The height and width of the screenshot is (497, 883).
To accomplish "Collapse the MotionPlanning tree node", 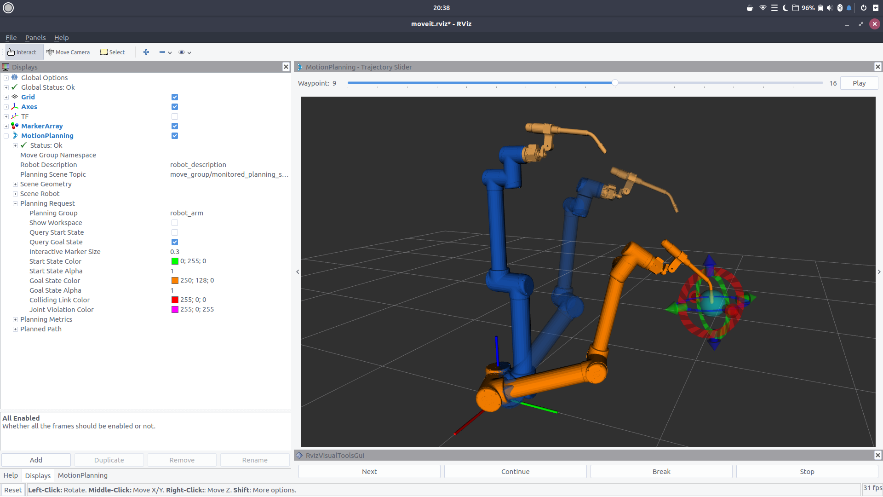I will (x=6, y=136).
